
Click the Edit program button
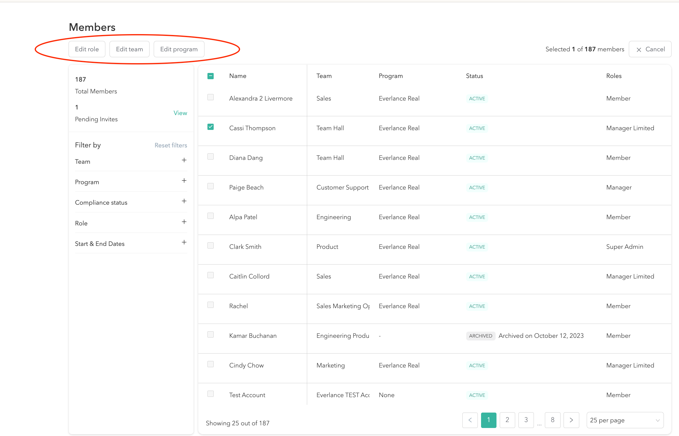click(x=179, y=49)
